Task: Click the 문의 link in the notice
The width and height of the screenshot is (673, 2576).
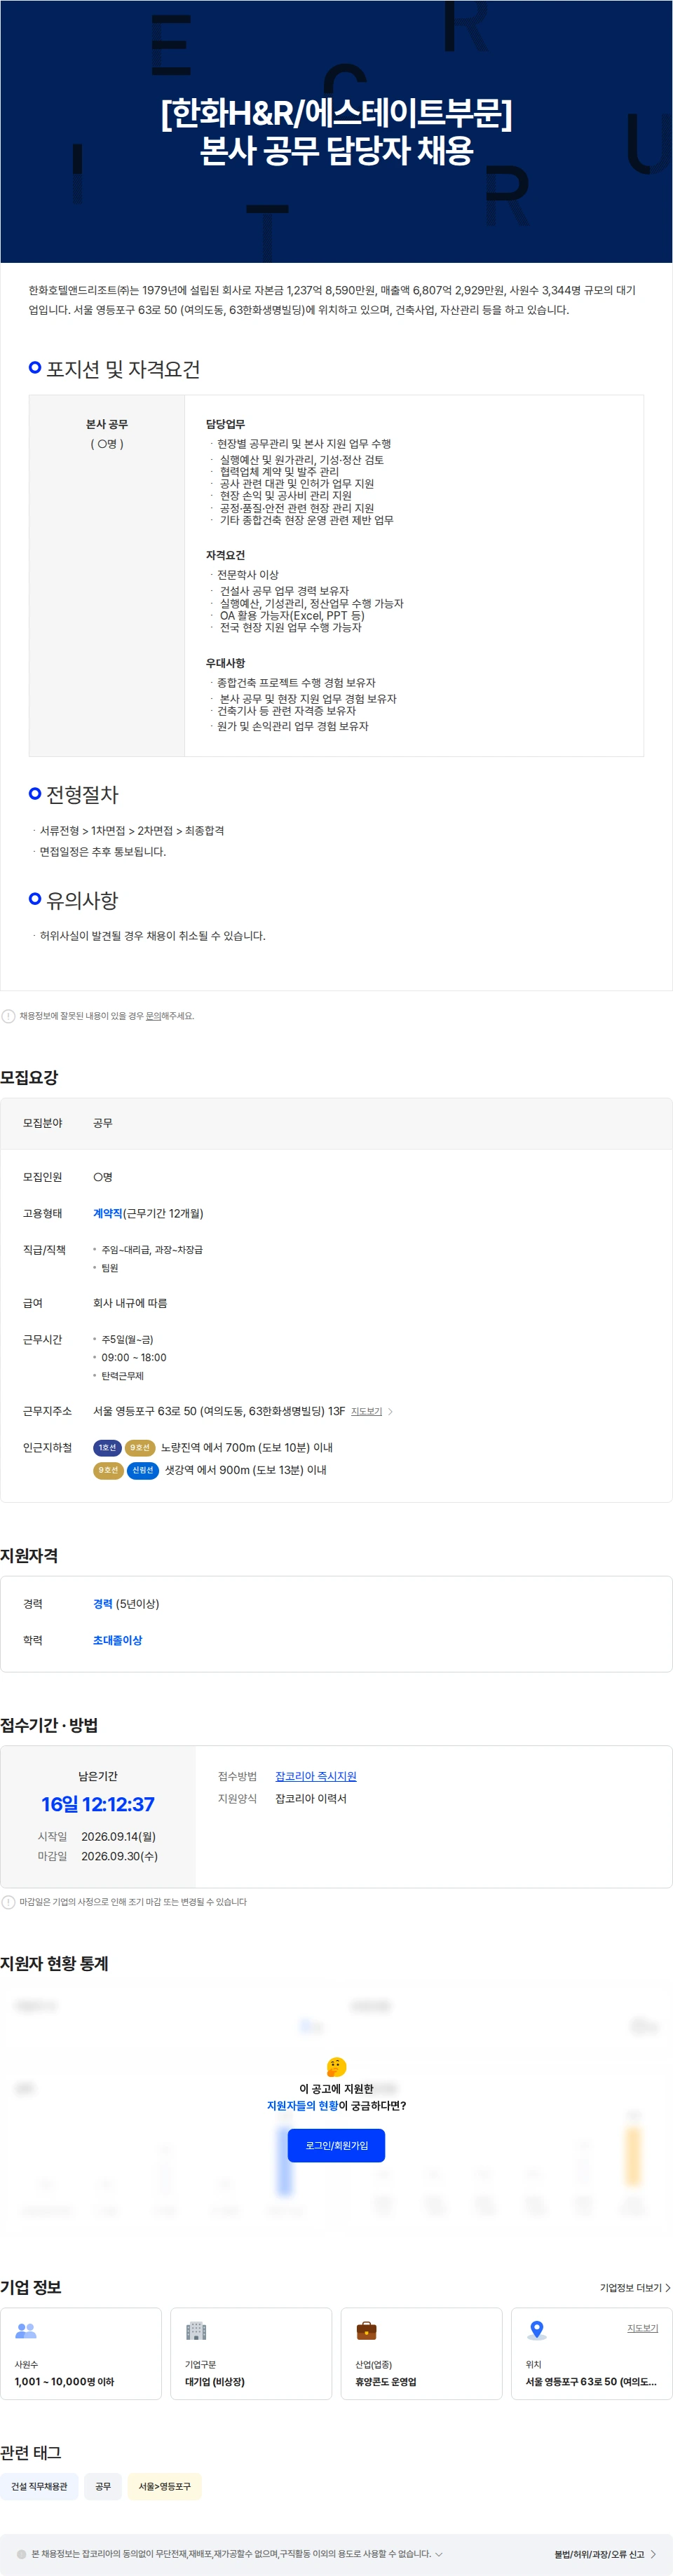Action: pos(153,1016)
